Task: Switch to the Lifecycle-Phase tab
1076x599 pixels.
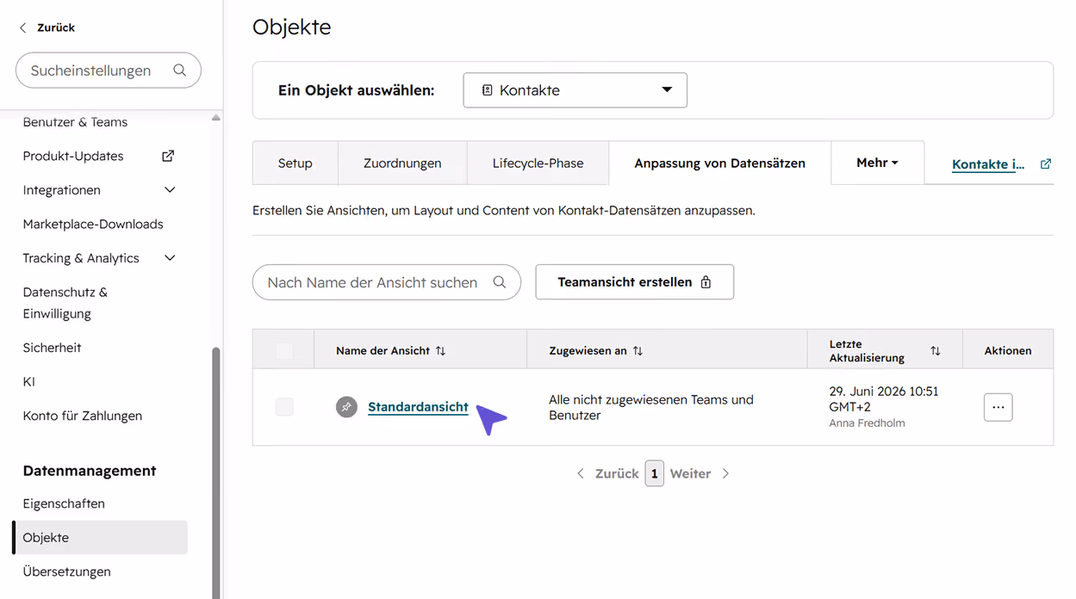Action: [538, 164]
